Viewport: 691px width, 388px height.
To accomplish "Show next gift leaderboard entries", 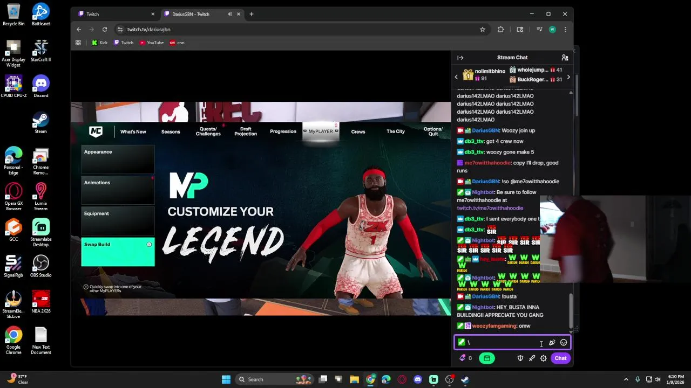I will 568,77.
